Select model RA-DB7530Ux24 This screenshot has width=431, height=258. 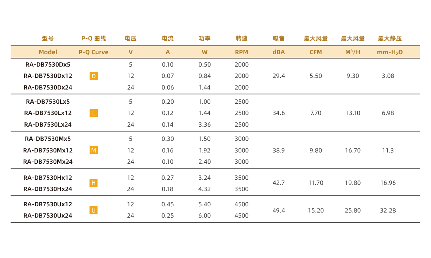coord(48,215)
